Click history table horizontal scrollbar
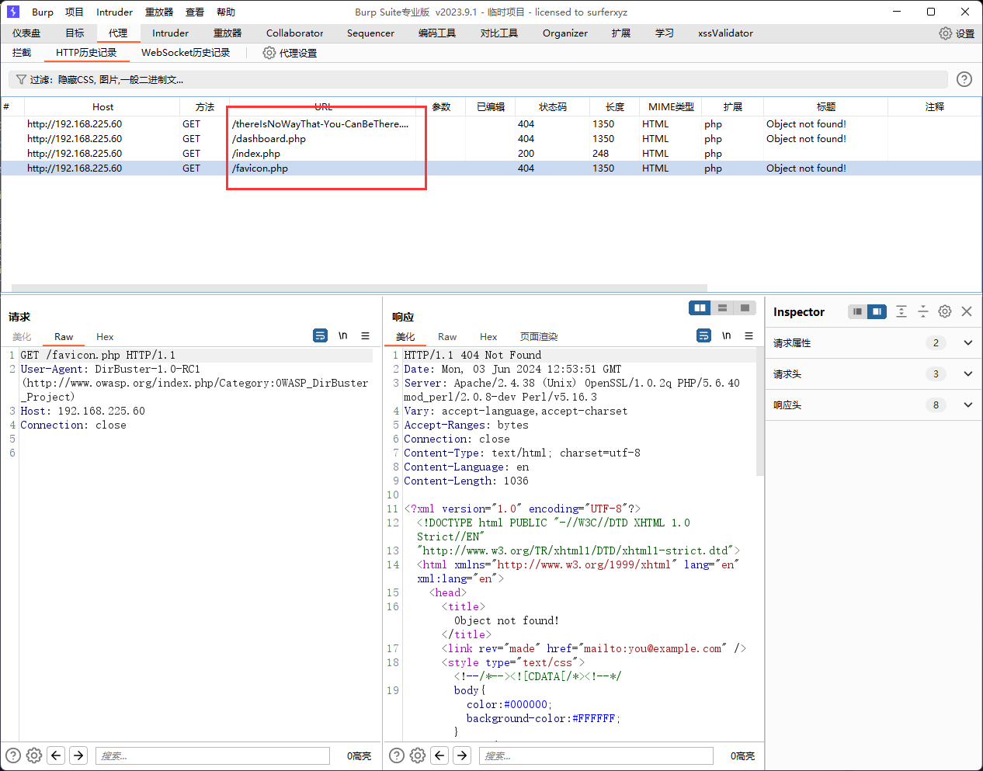 (360, 287)
